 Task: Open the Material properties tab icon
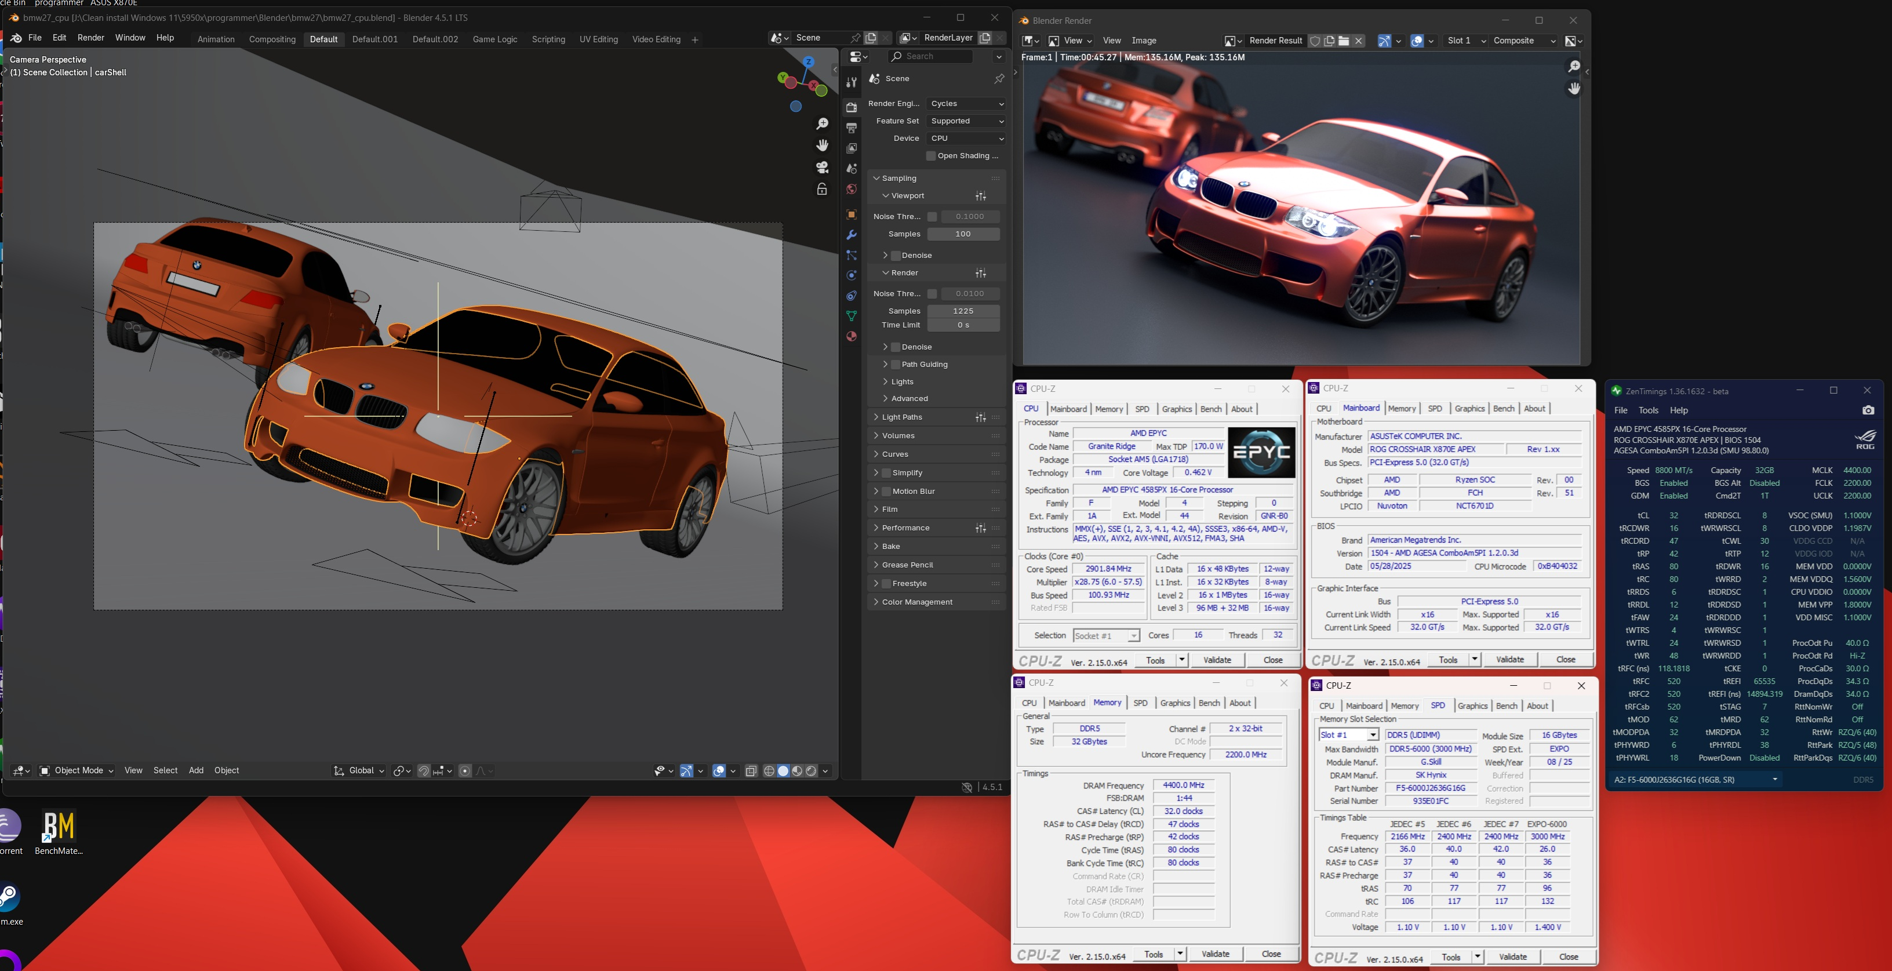852,336
